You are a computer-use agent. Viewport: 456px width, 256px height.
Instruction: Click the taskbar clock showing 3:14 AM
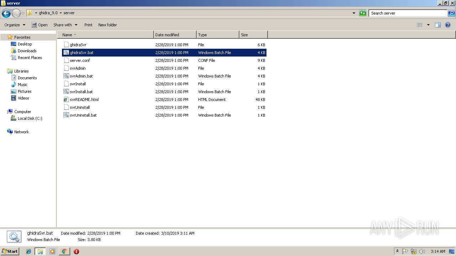click(438, 251)
